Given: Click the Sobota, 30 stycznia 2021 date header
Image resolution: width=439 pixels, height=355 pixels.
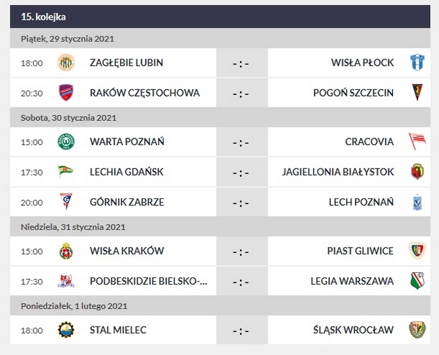Looking at the screenshot, I should pos(69,117).
